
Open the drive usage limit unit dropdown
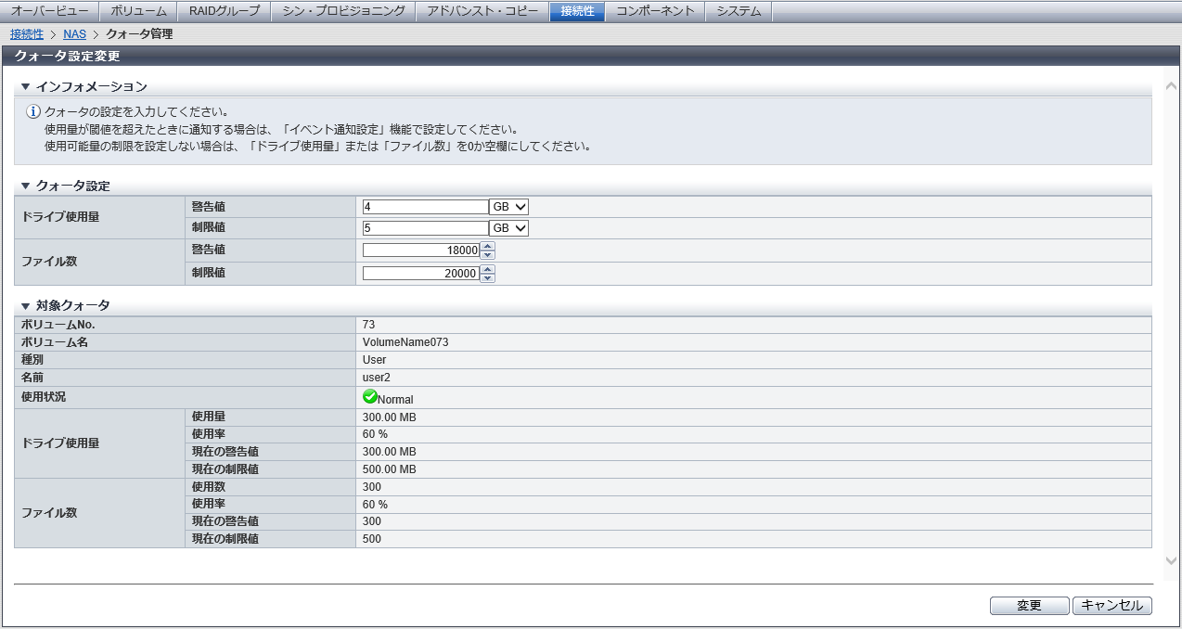click(x=509, y=228)
